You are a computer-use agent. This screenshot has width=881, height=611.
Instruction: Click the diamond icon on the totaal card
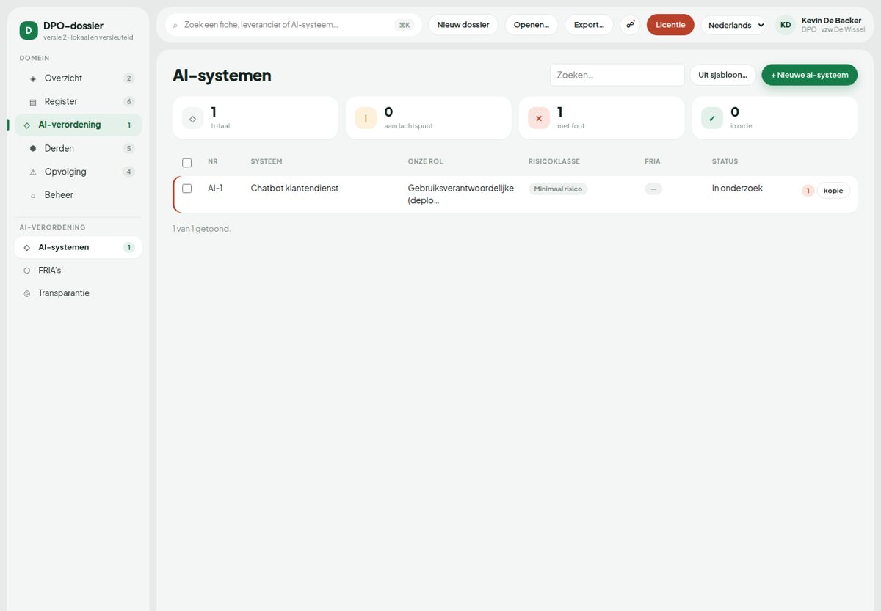pos(192,118)
